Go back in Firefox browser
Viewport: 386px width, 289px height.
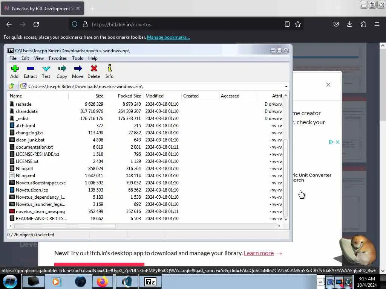coord(9,24)
